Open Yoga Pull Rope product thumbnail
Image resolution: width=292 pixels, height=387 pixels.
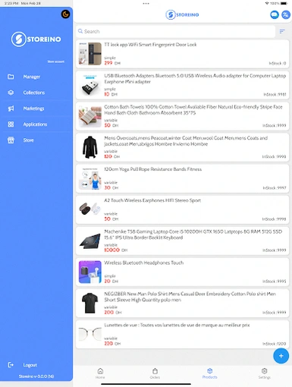tap(90, 178)
